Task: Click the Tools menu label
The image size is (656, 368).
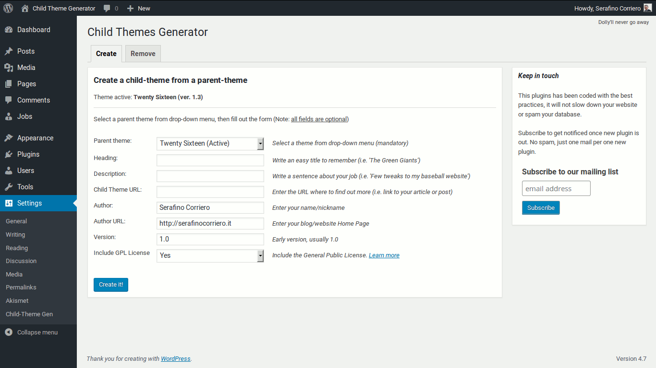Action: pos(25,187)
